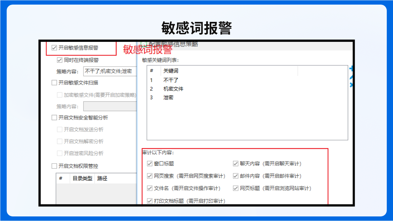Check the 开启文档权限管控 box
This screenshot has height=221, width=393.
point(54,166)
